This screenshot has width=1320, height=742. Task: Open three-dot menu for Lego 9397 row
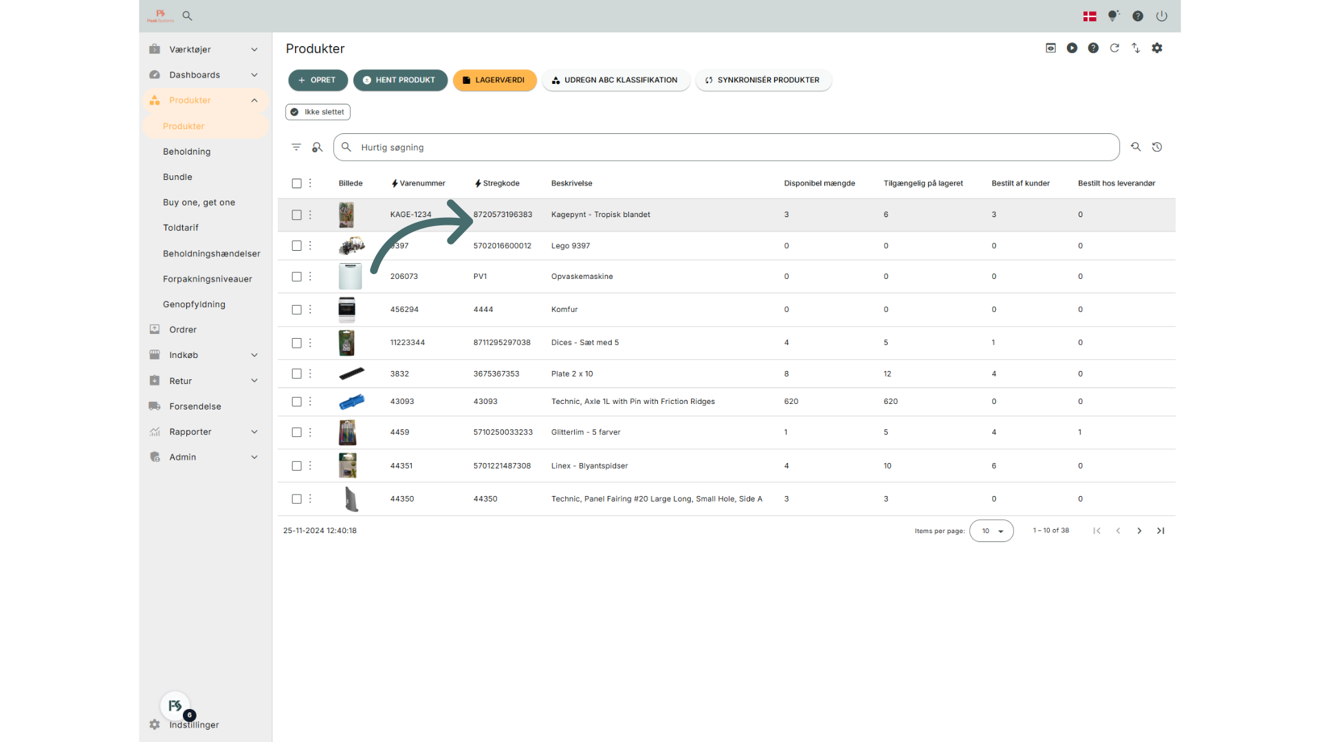click(310, 245)
